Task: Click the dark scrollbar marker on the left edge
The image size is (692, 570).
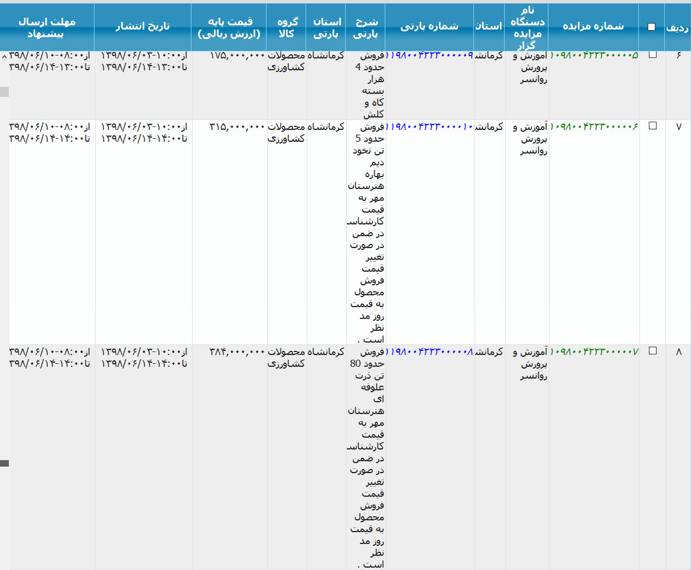Action: coord(4,463)
